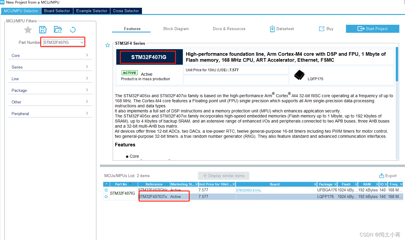Expand the Package filter
The height and width of the screenshot is (240, 405).
point(50,90)
